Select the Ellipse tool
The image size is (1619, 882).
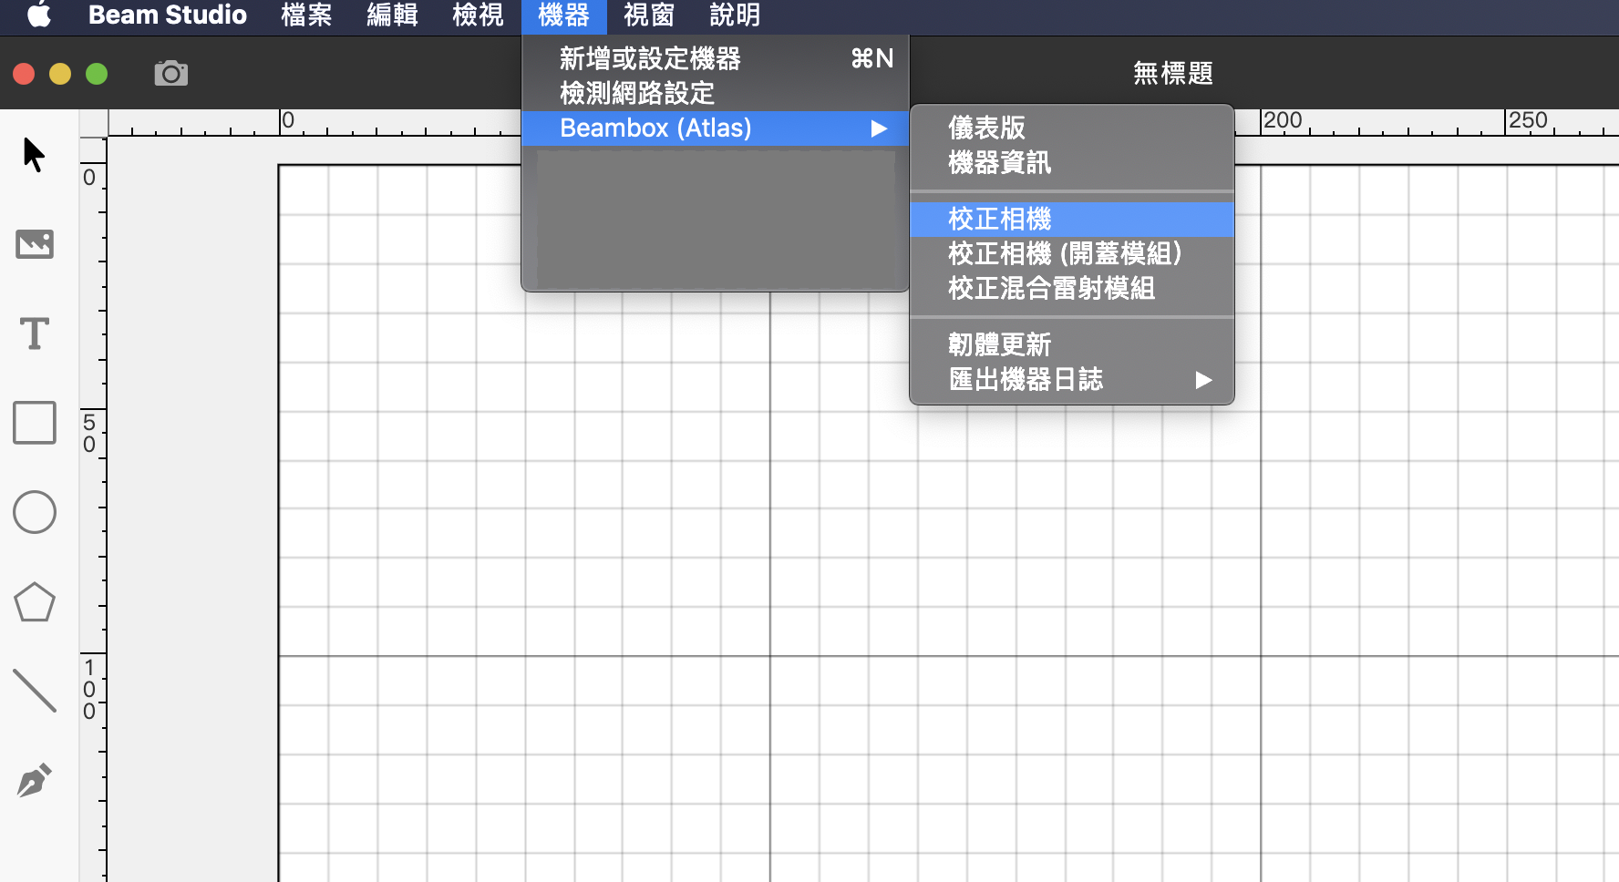(x=35, y=512)
